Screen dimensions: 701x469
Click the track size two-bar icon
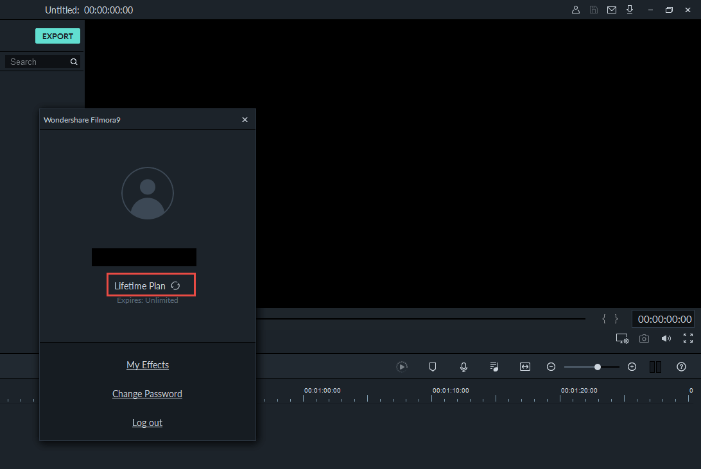[x=655, y=367]
